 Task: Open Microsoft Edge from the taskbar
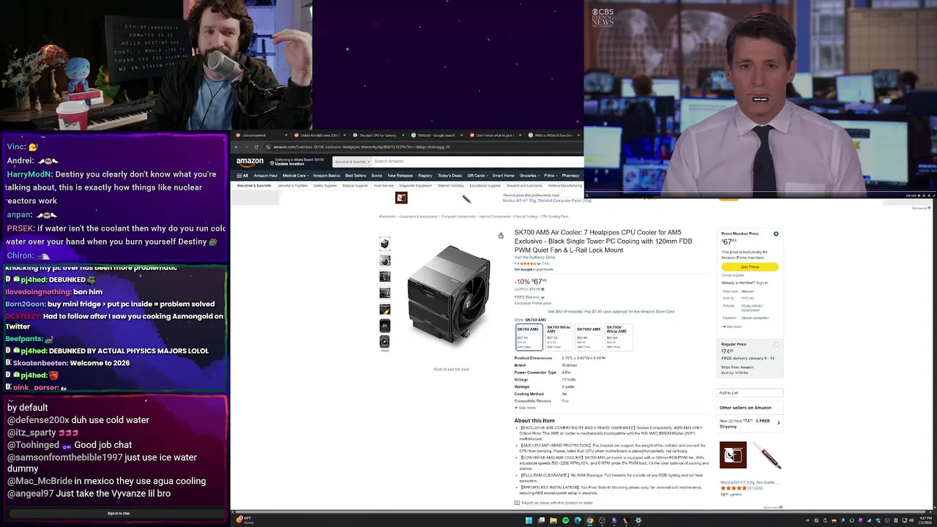click(x=578, y=520)
